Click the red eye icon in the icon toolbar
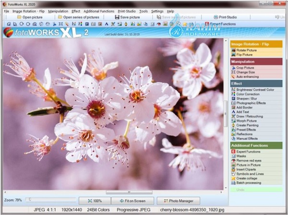288x215 pixels. [x=159, y=24]
